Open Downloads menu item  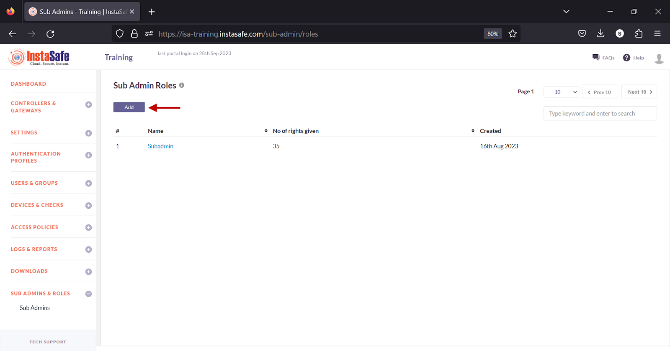pyautogui.click(x=29, y=271)
